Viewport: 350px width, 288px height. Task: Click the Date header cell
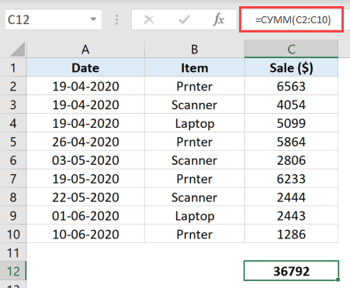click(85, 67)
